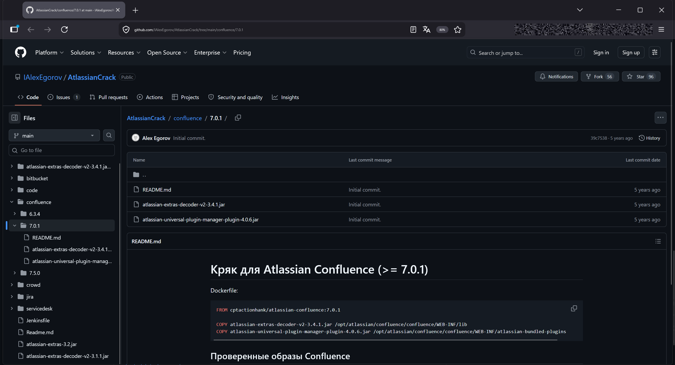Viewport: 675px width, 365px height.
Task: Switch to the Pull requests tab
Action: [x=108, y=97]
